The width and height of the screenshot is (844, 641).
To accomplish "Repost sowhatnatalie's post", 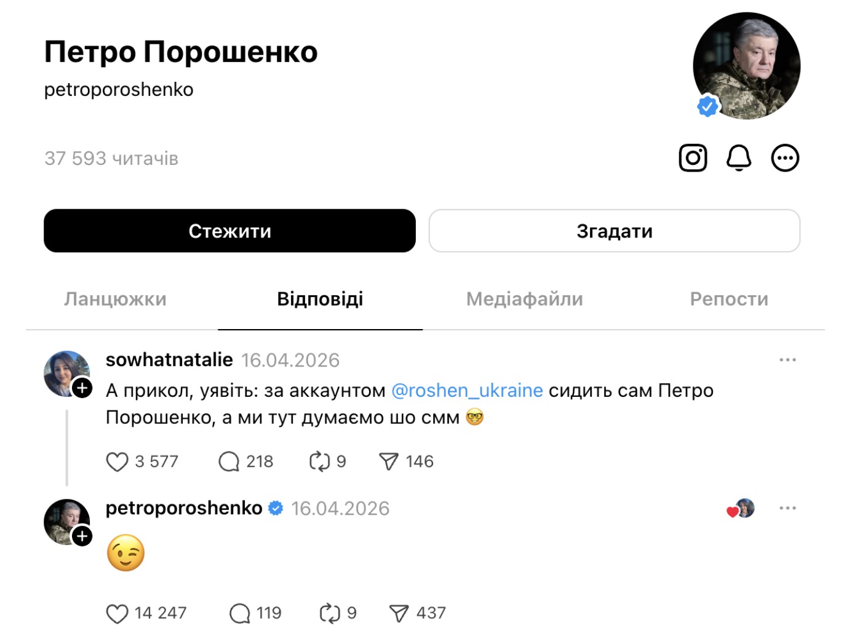I will click(319, 461).
